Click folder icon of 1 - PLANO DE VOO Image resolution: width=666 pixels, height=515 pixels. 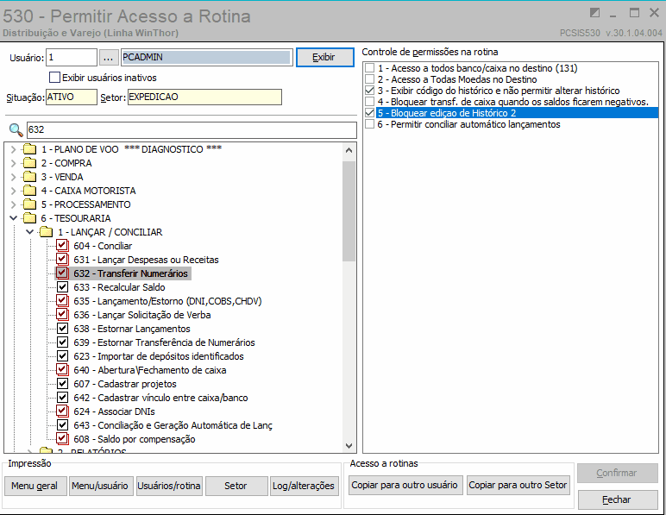(29, 149)
